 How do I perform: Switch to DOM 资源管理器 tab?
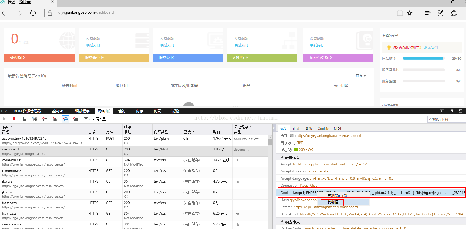[x=27, y=111]
